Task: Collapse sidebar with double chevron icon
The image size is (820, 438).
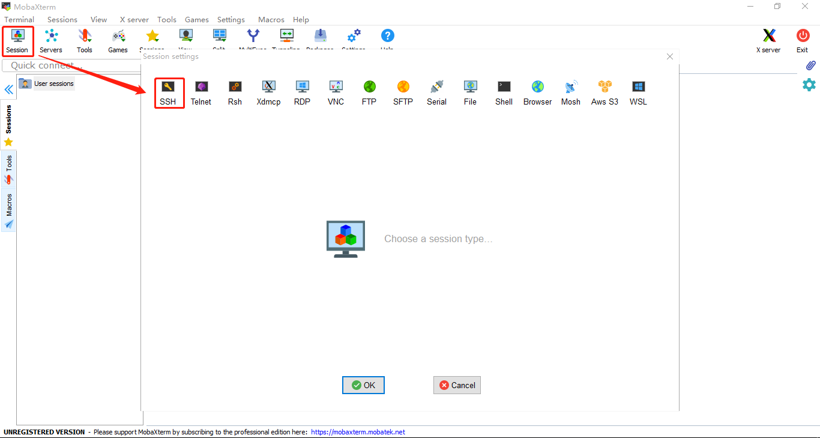Action: [9, 90]
